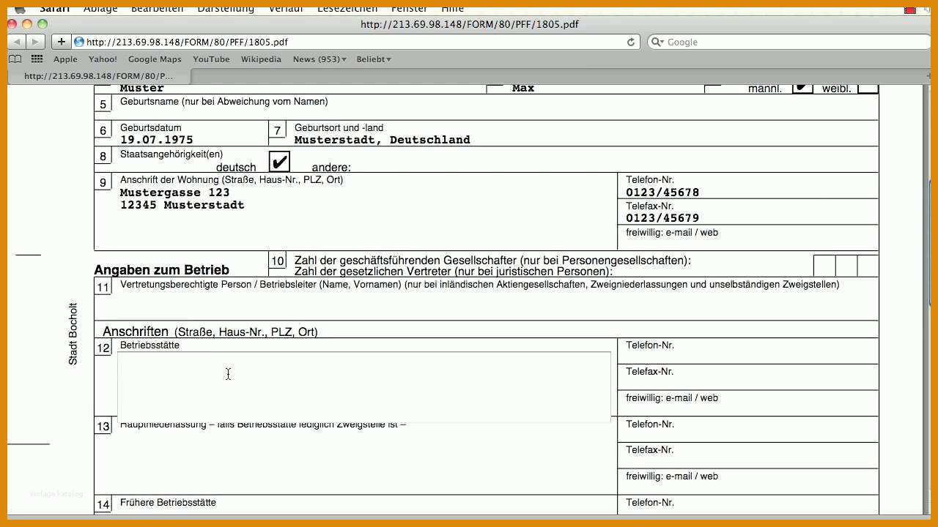Expand the Beliebt bookmarks folder
Image resolution: width=938 pixels, height=527 pixels.
click(x=374, y=59)
